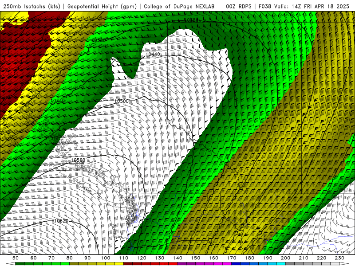Click the 210 label on the color scale
The width and height of the screenshot is (355, 266).
point(304,258)
